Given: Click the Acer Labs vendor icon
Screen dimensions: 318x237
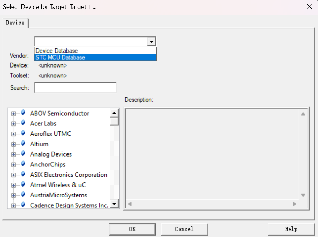Looking at the screenshot, I should click(x=23, y=122).
